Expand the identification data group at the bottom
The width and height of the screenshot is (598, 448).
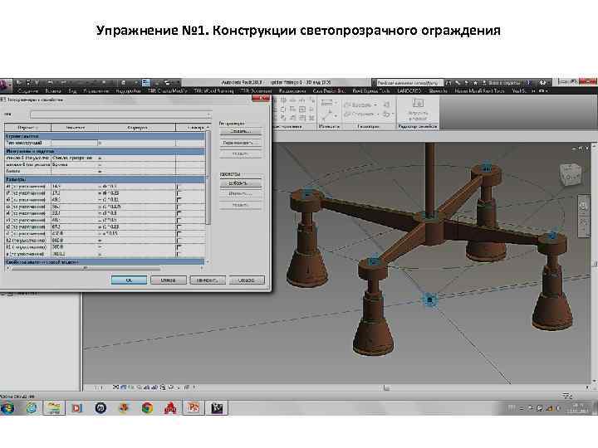coord(105,262)
